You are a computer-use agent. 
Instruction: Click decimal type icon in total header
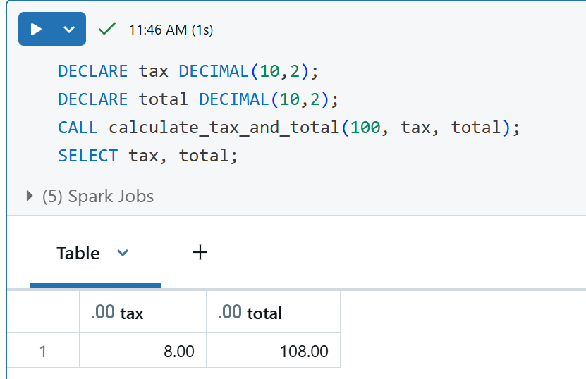tap(229, 312)
